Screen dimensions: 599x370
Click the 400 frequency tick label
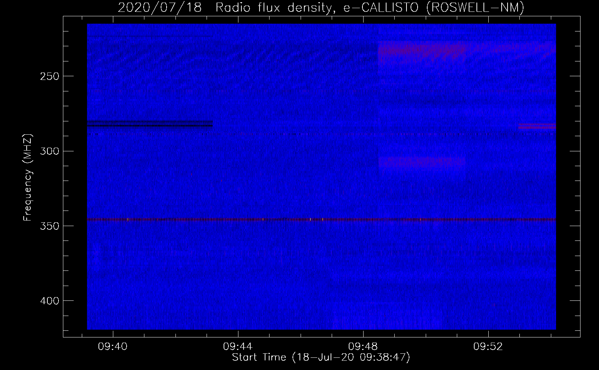point(50,301)
